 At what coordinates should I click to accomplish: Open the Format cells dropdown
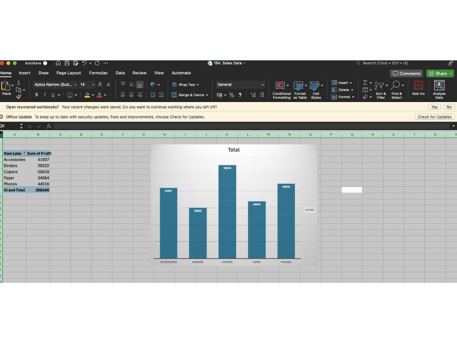point(343,97)
